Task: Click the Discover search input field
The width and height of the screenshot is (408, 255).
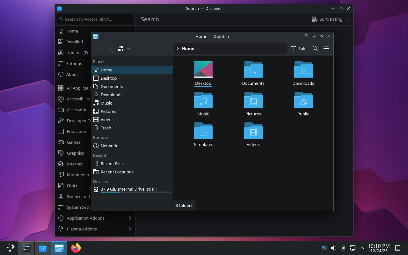Action: point(95,19)
